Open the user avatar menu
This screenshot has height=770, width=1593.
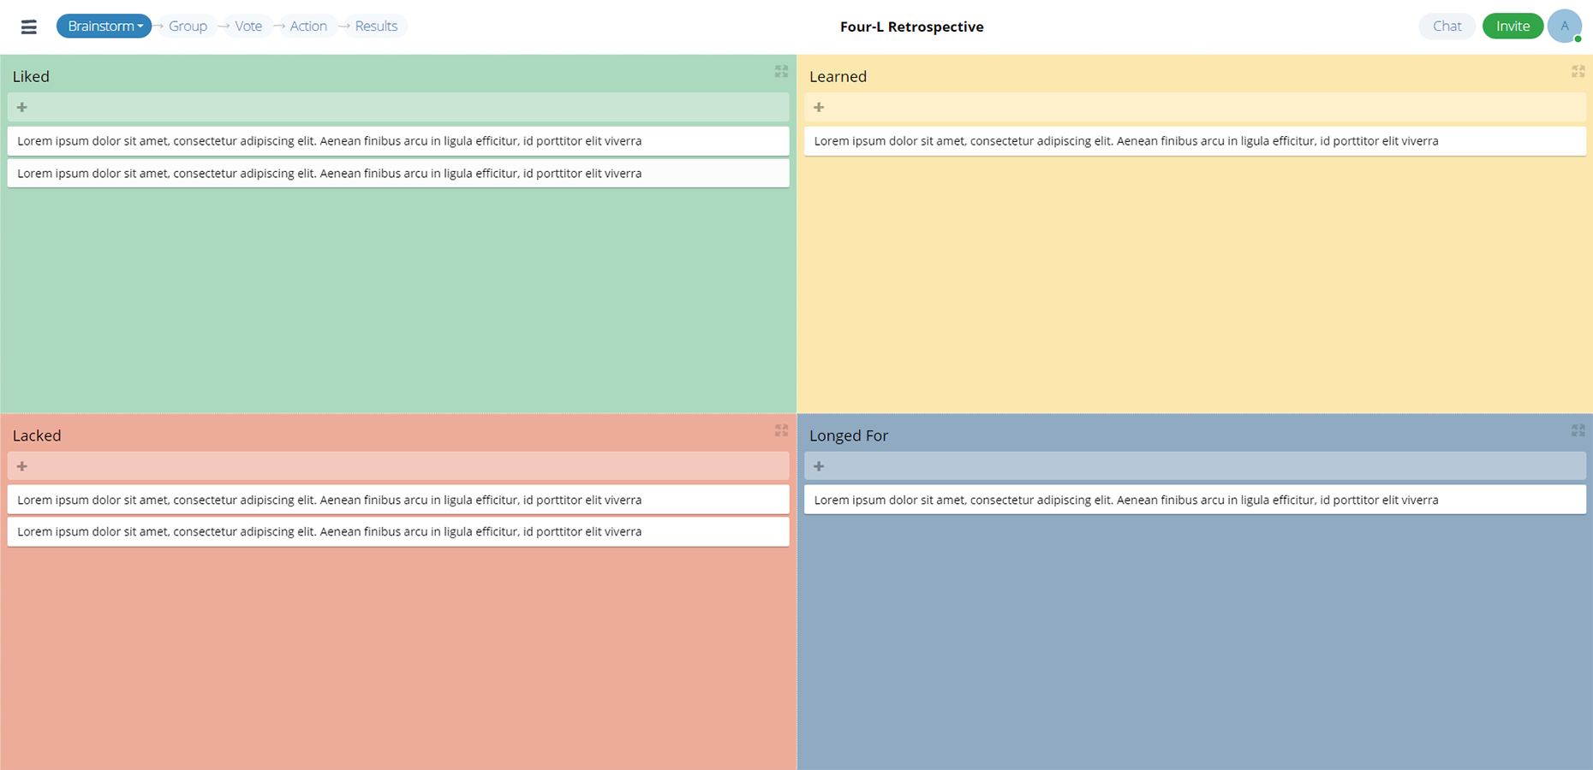1565,26
